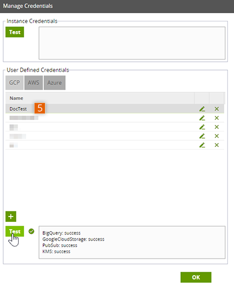Confirm with the OK button
Image resolution: width=234 pixels, height=286 pixels.
coord(196,277)
